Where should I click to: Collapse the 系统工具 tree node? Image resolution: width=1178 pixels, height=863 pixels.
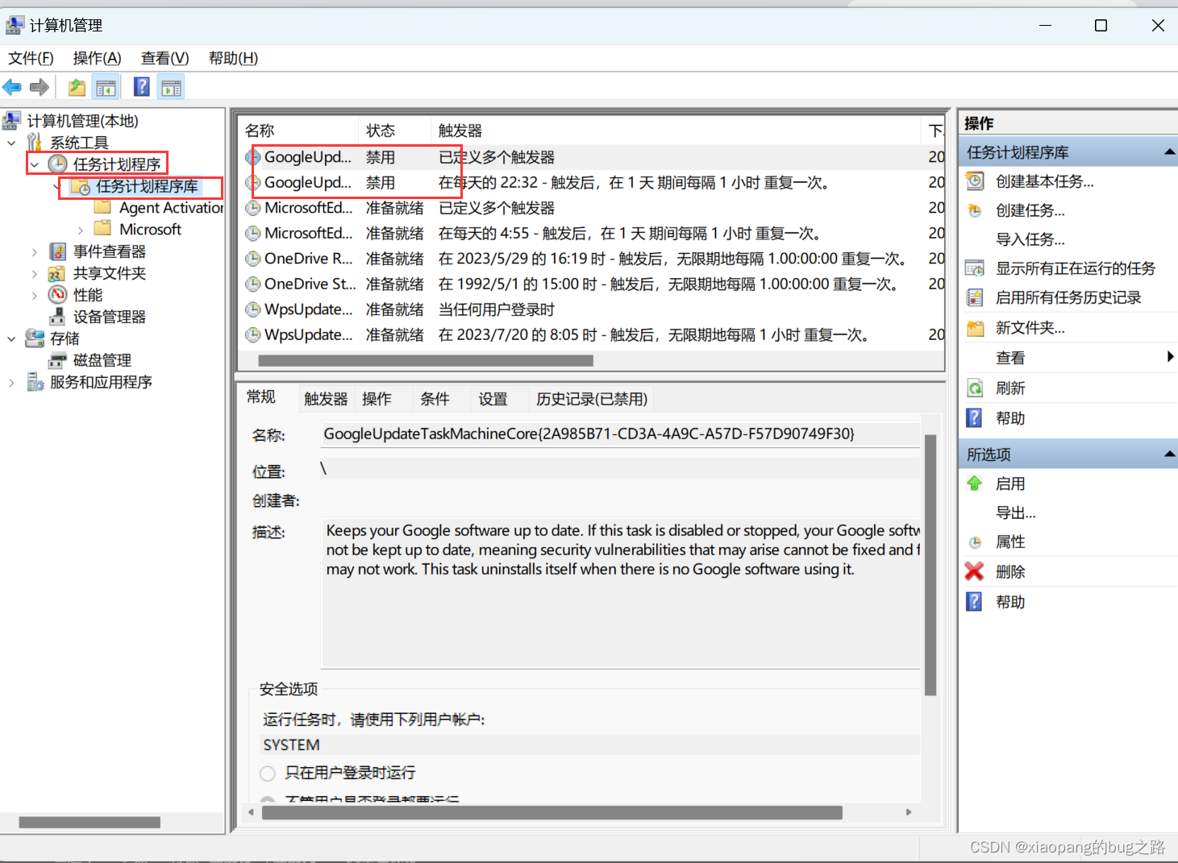(11, 143)
